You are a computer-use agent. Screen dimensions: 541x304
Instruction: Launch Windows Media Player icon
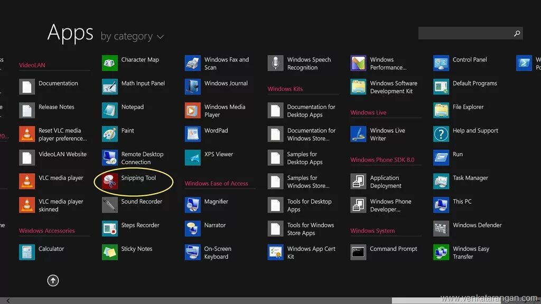[192, 110]
